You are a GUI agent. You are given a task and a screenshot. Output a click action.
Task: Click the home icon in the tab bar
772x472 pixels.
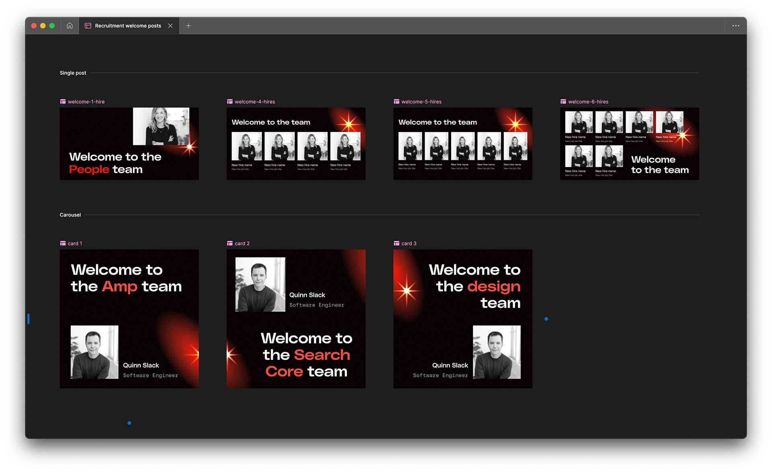[69, 25]
